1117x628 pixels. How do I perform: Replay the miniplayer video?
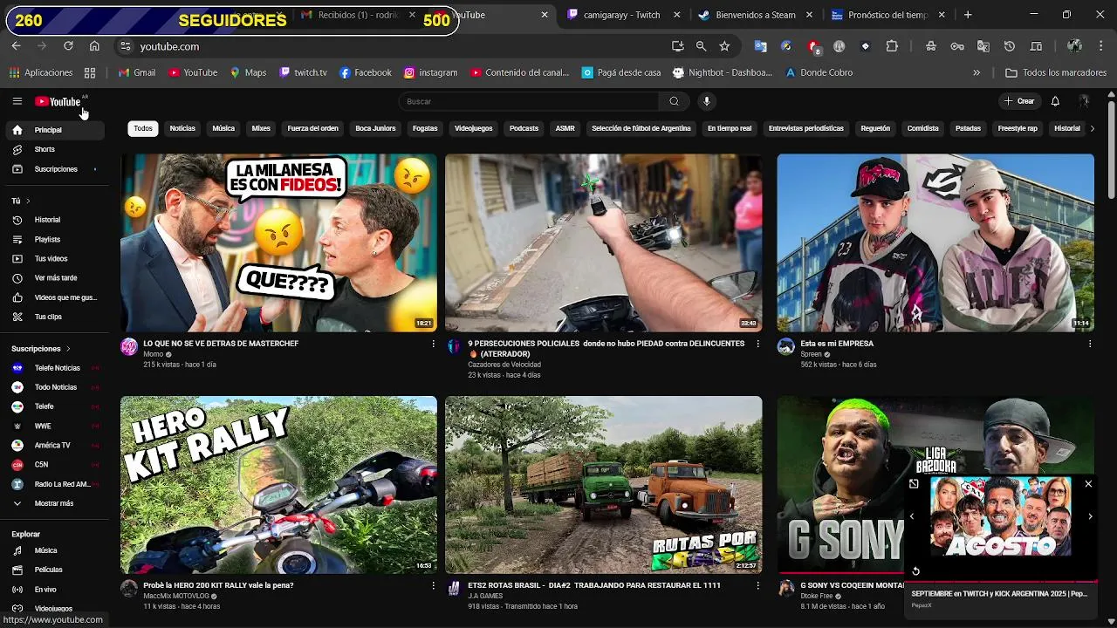pyautogui.click(x=915, y=571)
